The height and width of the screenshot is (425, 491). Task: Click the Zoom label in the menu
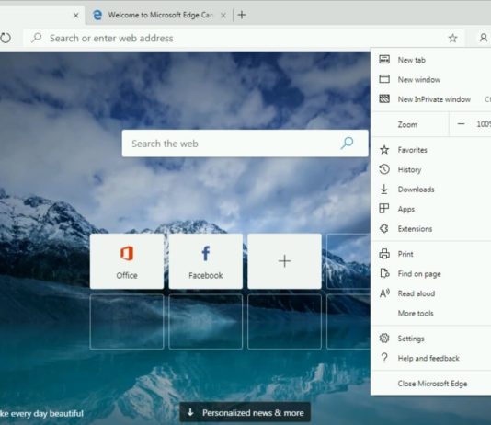pos(407,125)
